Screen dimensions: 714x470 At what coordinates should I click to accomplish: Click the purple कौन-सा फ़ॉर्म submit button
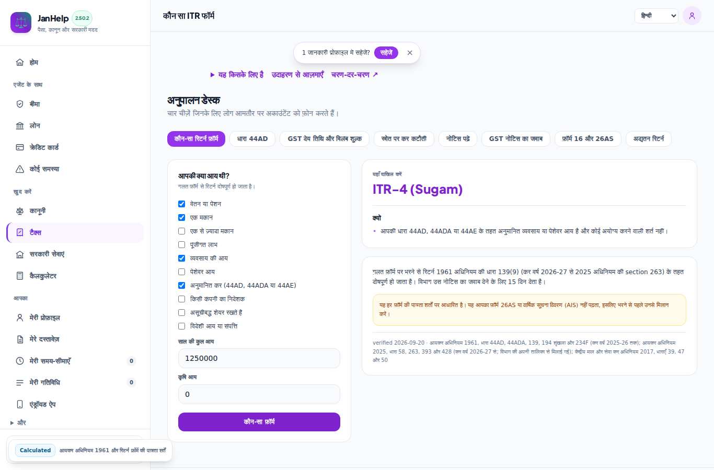(x=259, y=422)
